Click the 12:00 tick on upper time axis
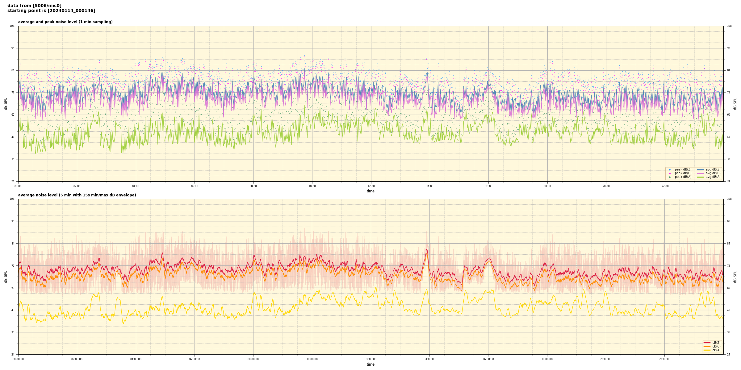The image size is (741, 370). (371, 186)
